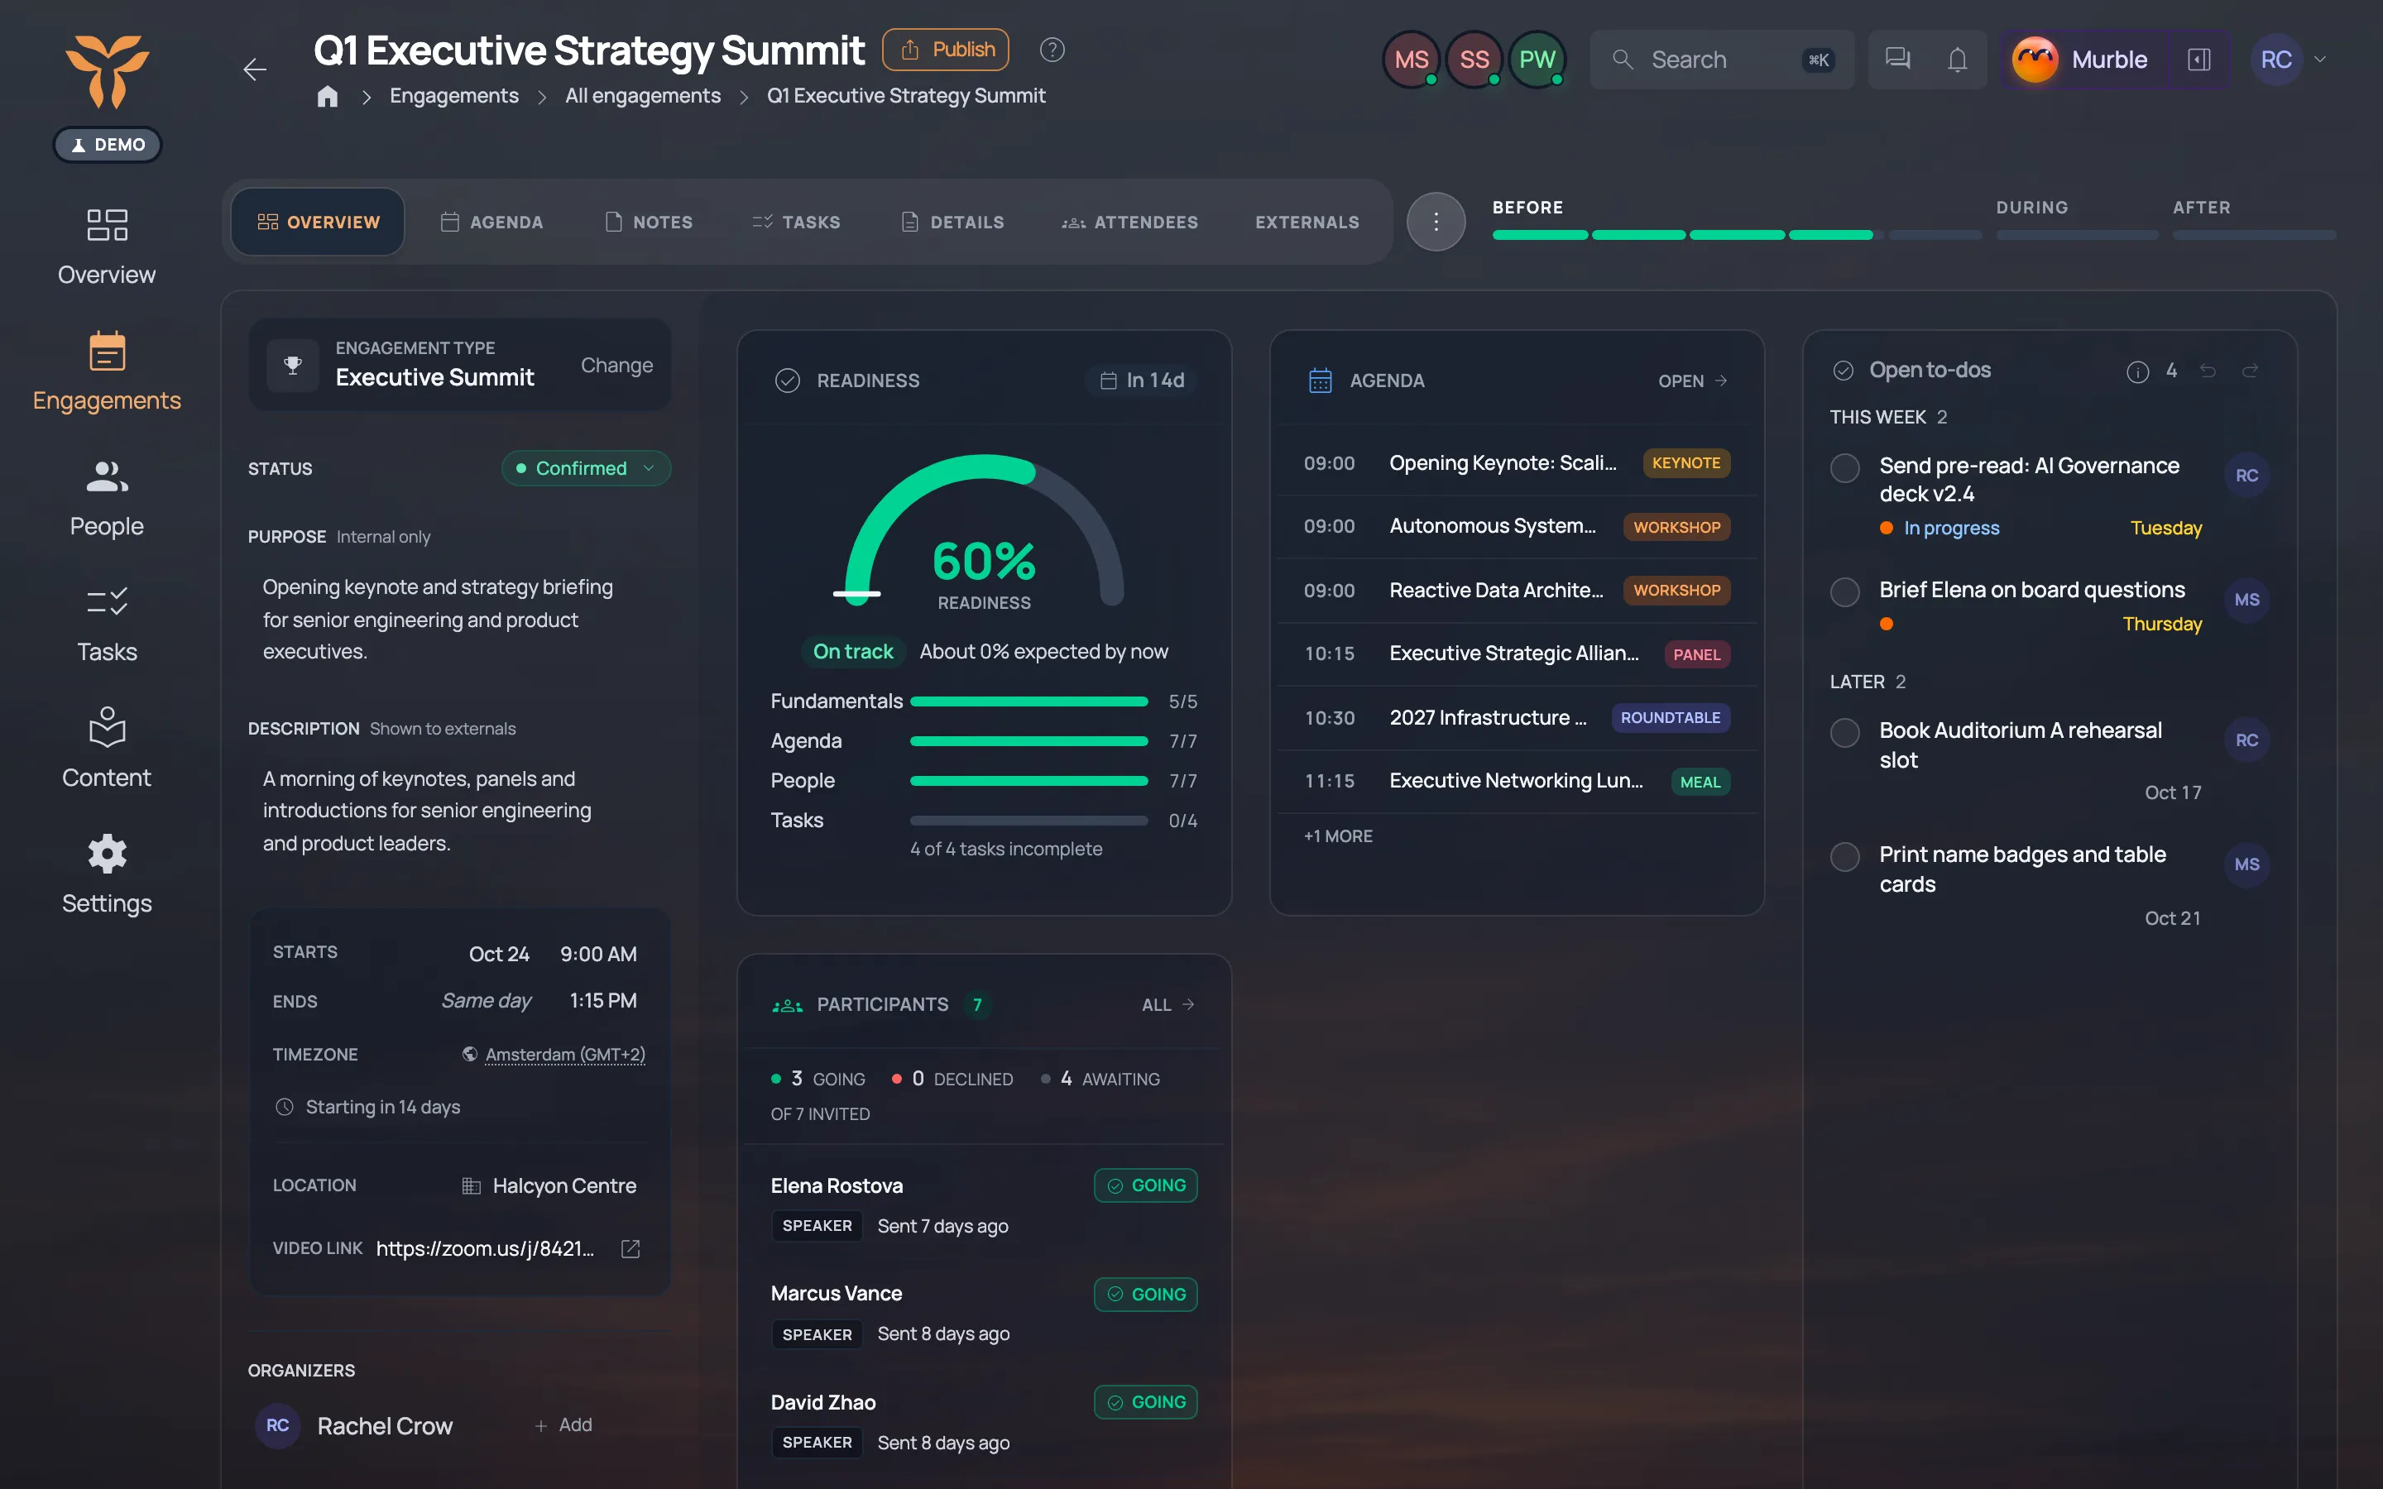
Task: Expand +1 MORE agenda items
Action: [1338, 835]
